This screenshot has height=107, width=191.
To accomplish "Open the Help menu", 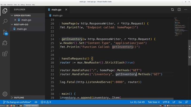I will [x=33, y=5].
